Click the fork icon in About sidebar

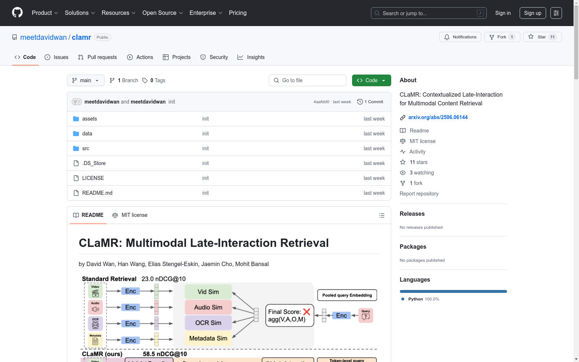[x=403, y=183]
